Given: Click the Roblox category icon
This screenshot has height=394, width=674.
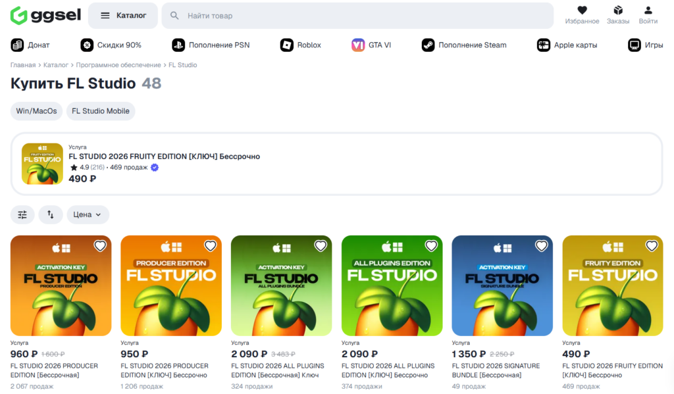Looking at the screenshot, I should [x=287, y=45].
